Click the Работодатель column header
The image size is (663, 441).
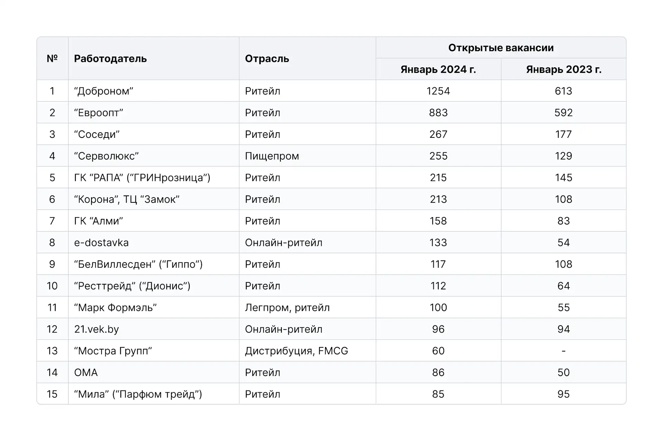click(110, 59)
